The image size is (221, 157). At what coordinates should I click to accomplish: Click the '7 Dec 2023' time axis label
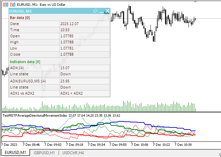pyautogui.click(x=9, y=144)
